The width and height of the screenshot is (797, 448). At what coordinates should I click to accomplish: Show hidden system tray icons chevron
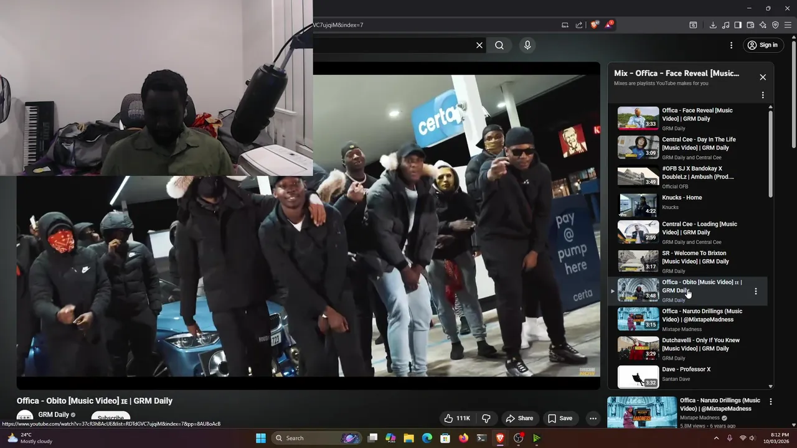716,438
